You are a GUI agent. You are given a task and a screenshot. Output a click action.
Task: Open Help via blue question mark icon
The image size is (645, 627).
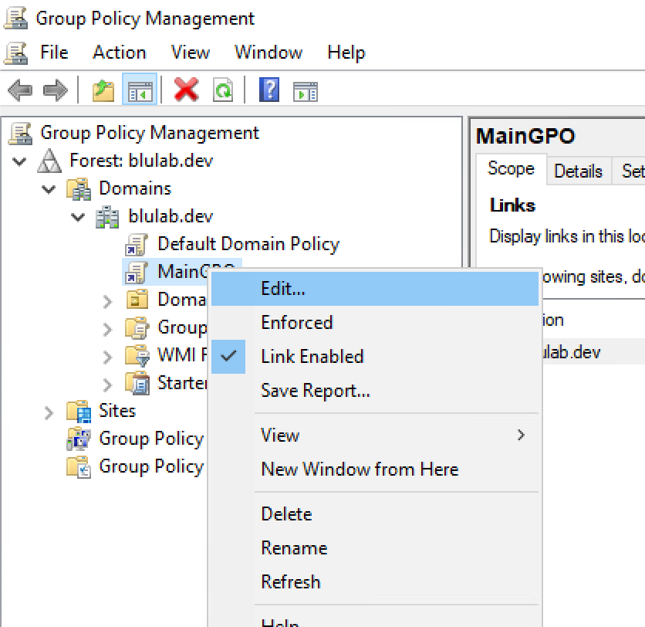pyautogui.click(x=269, y=90)
